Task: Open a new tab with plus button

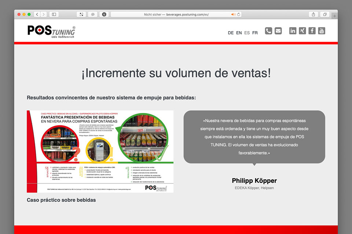Action: coord(334,16)
